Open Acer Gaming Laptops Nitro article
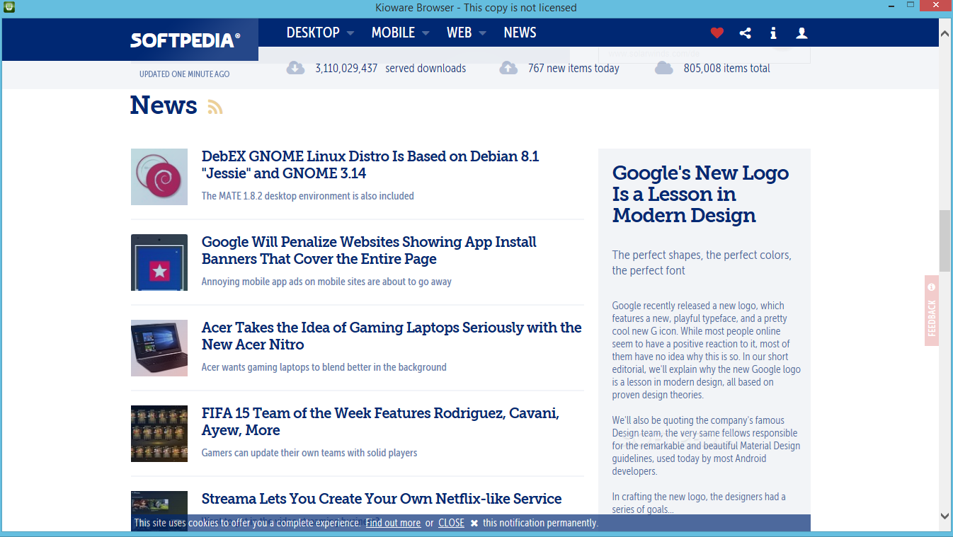The width and height of the screenshot is (953, 537). click(x=392, y=336)
